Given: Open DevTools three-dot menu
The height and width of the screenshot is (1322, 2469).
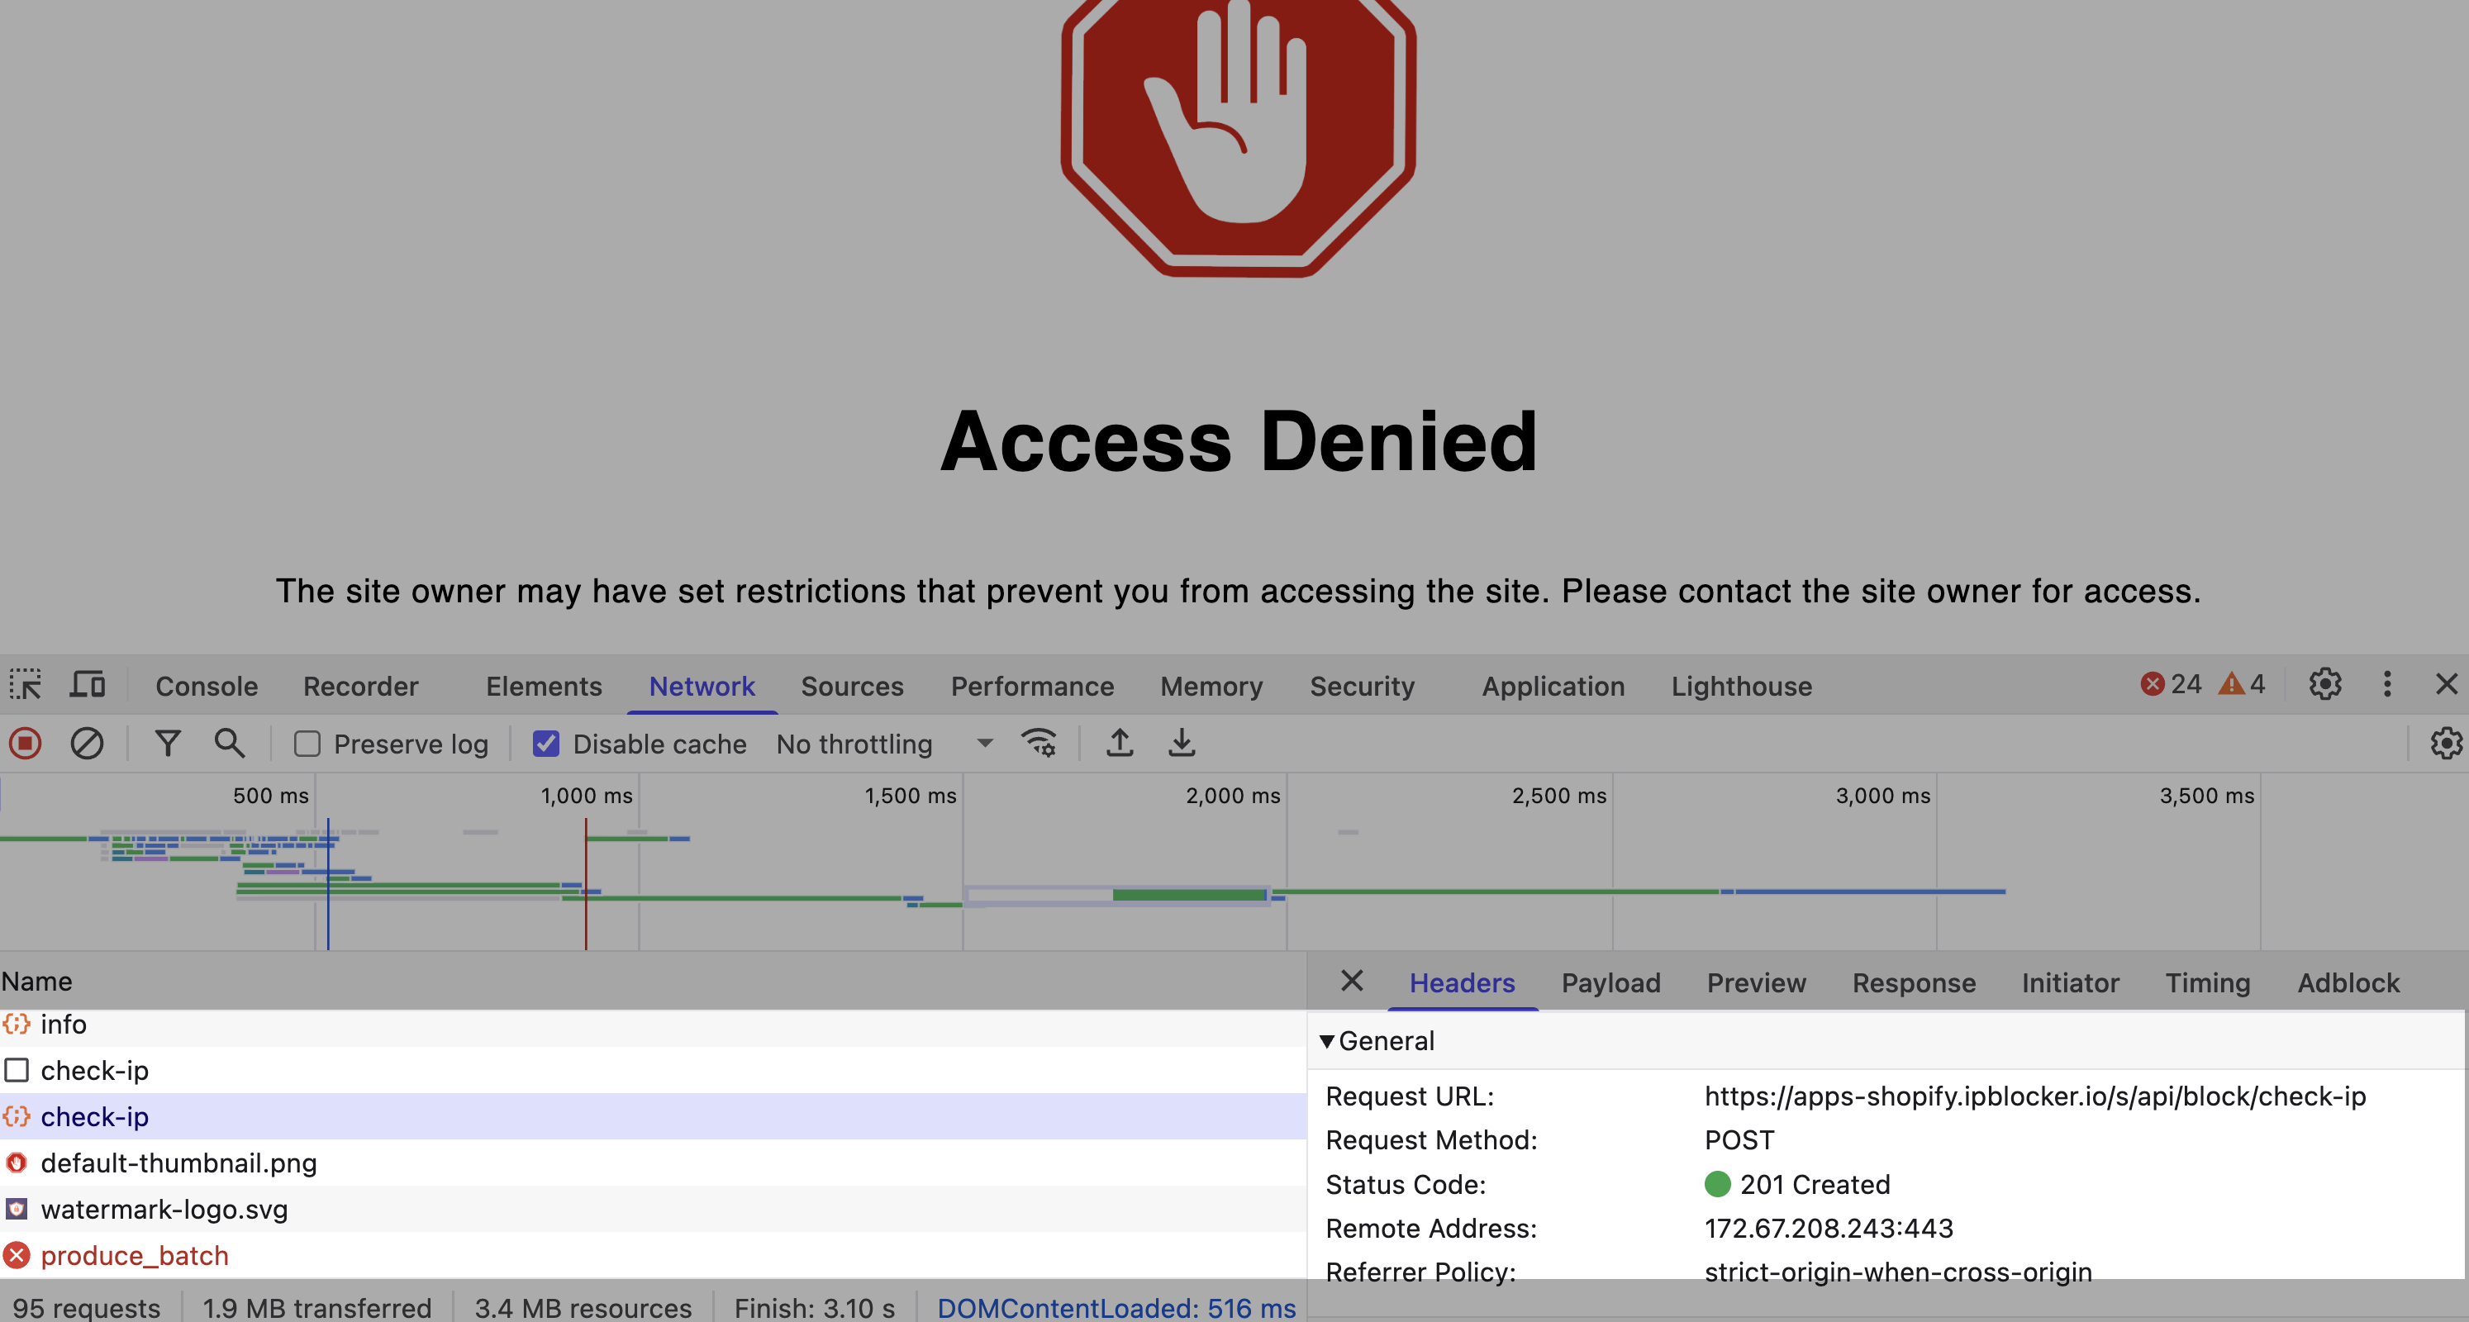Looking at the screenshot, I should [x=2387, y=684].
